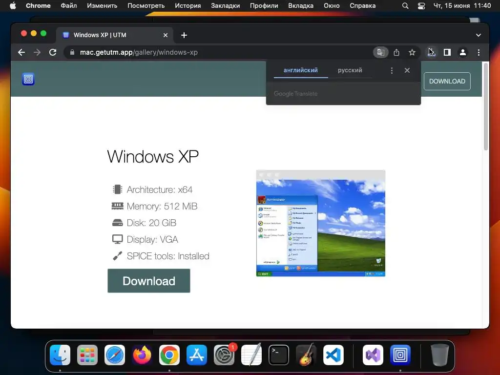500x375 pixels.
Task: Open the Файл menu
Action: [68, 5]
